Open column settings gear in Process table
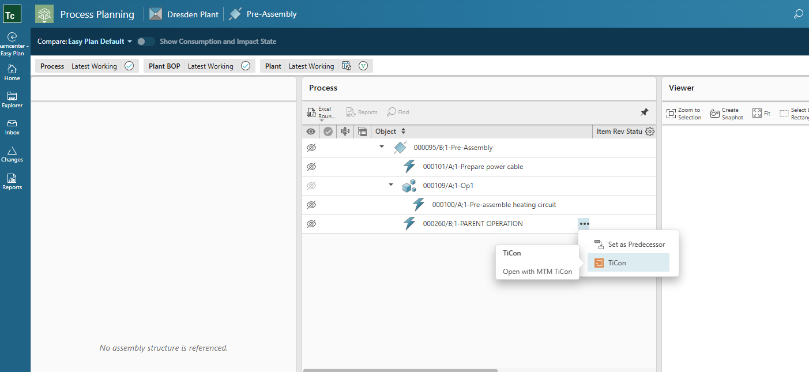This screenshot has width=809, height=372. pyautogui.click(x=650, y=131)
